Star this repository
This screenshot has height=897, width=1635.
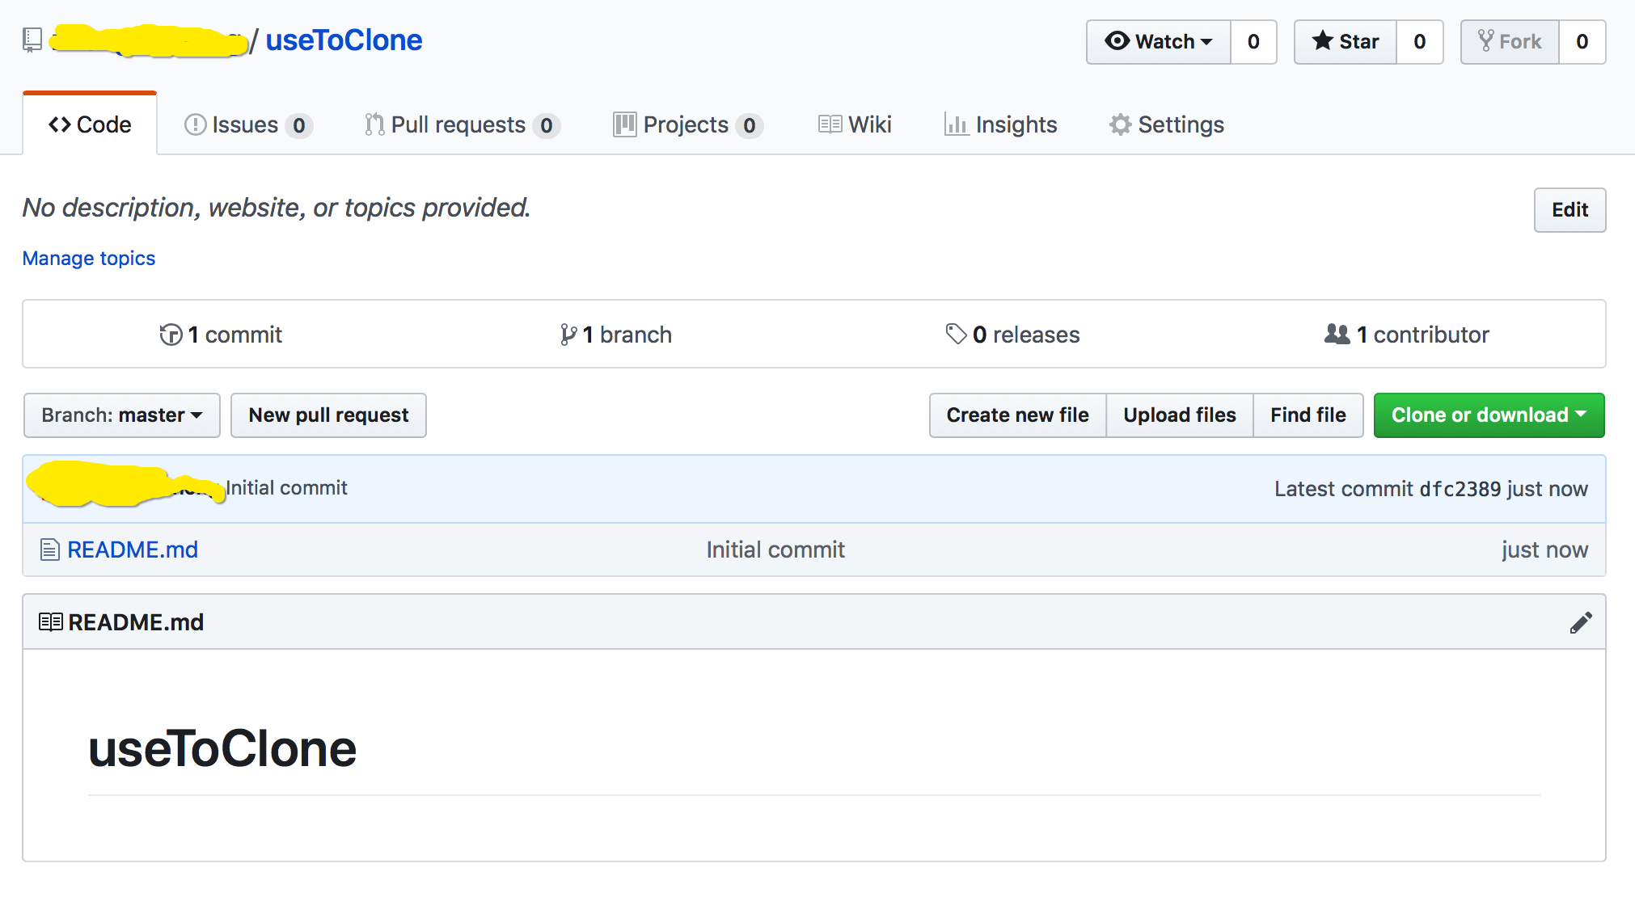click(1346, 42)
